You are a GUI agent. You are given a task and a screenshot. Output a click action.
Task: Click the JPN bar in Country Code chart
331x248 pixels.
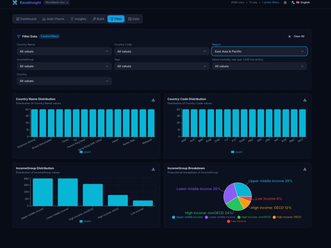[269, 123]
